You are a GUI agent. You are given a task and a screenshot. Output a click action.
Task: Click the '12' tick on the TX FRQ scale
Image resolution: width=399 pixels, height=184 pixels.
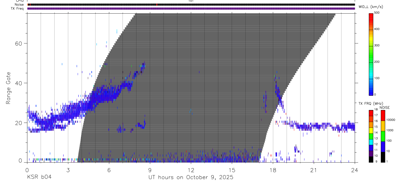point(376,144)
